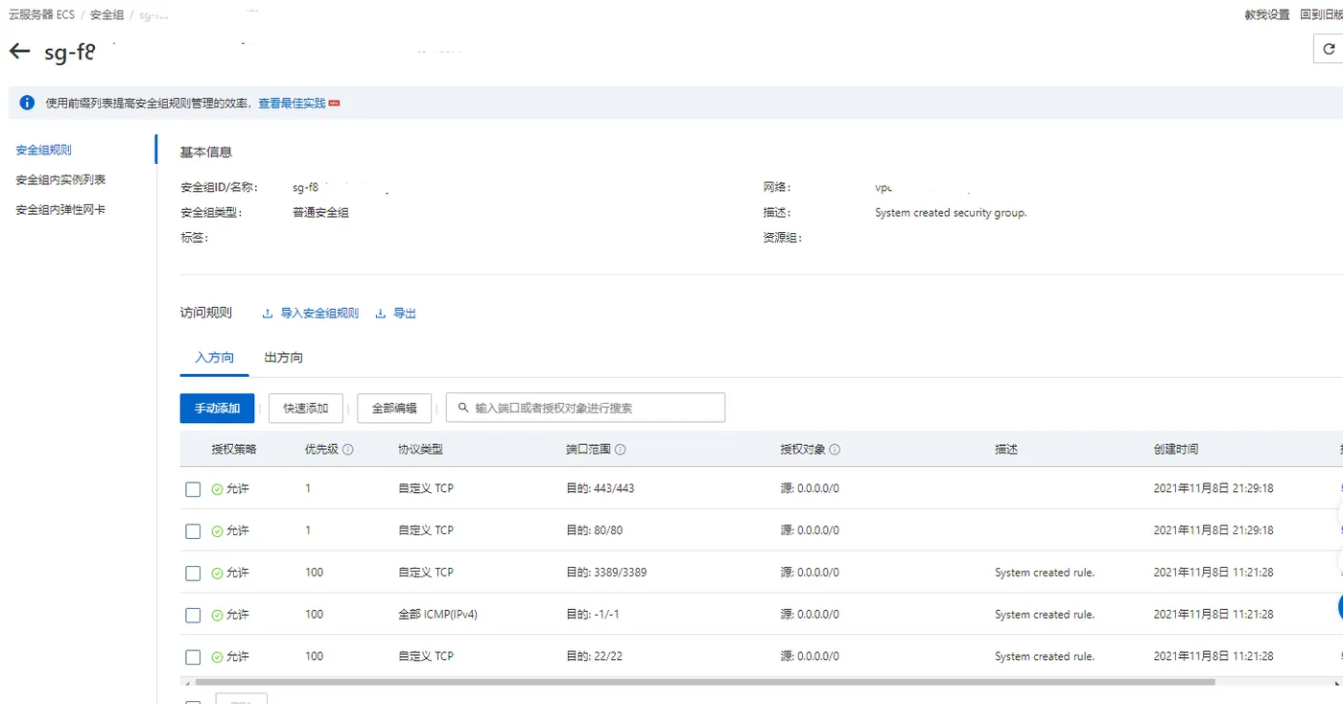Click the green allow icon in 3389/3389 row
Screen dimensions: 1343x704
tap(217, 574)
